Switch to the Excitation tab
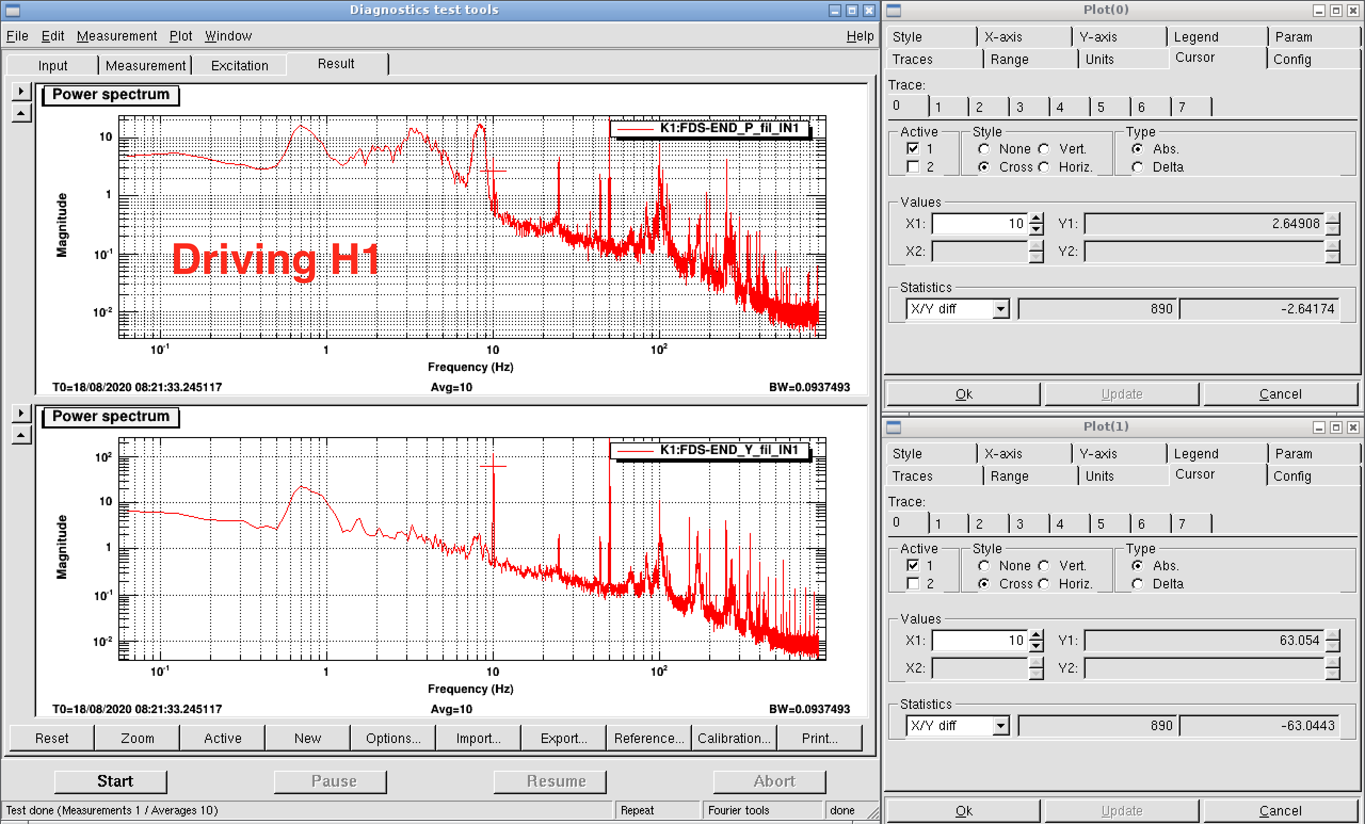 tap(239, 66)
